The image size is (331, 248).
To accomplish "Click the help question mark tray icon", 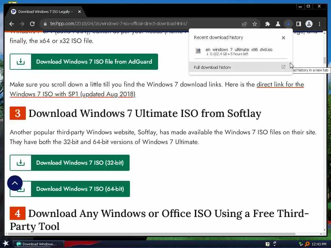I will [x=268, y=244].
